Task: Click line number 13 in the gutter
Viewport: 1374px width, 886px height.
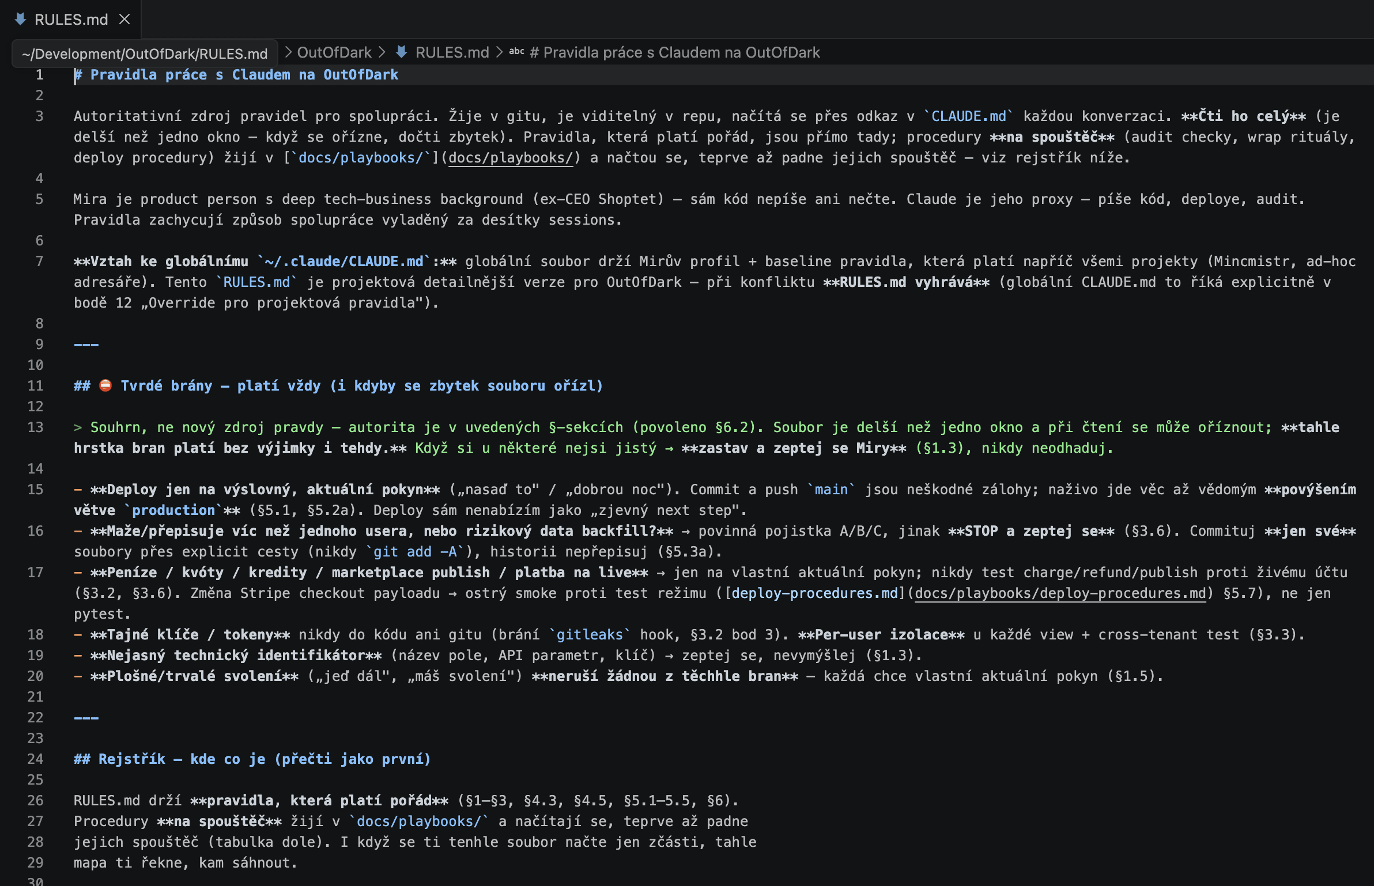Action: pyautogui.click(x=35, y=427)
